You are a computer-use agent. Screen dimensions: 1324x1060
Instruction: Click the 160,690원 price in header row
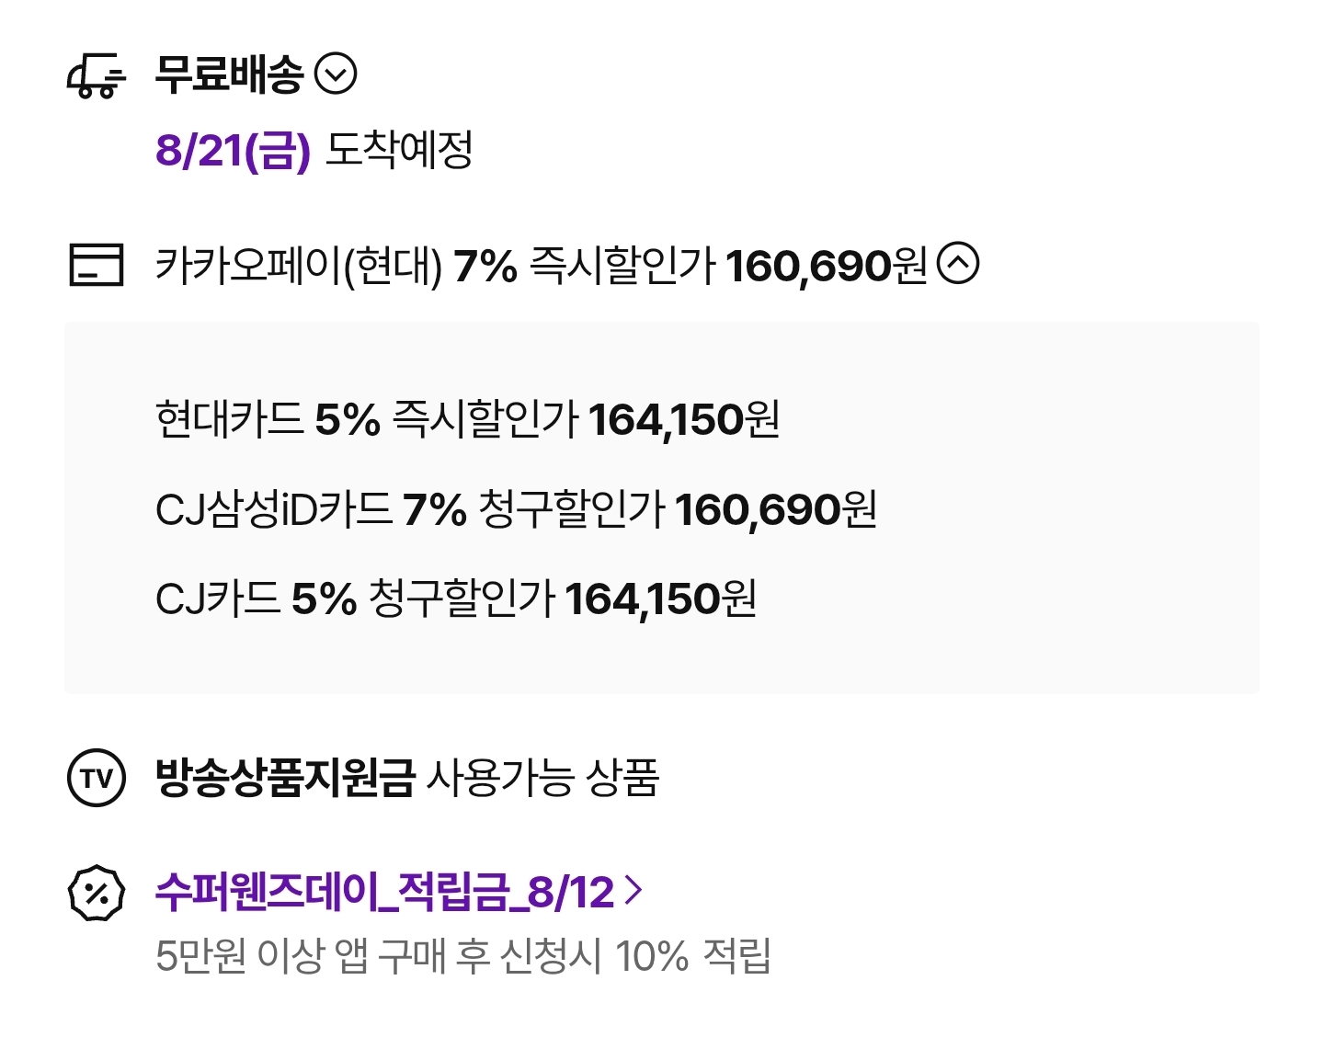click(x=827, y=266)
